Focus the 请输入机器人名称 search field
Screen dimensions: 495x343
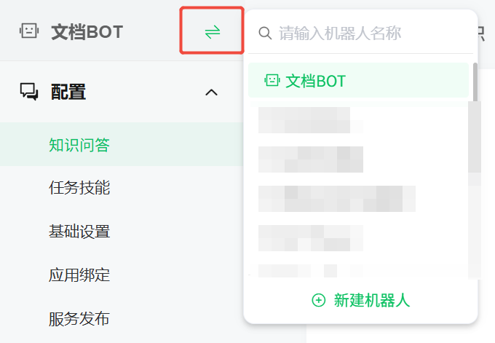click(360, 33)
